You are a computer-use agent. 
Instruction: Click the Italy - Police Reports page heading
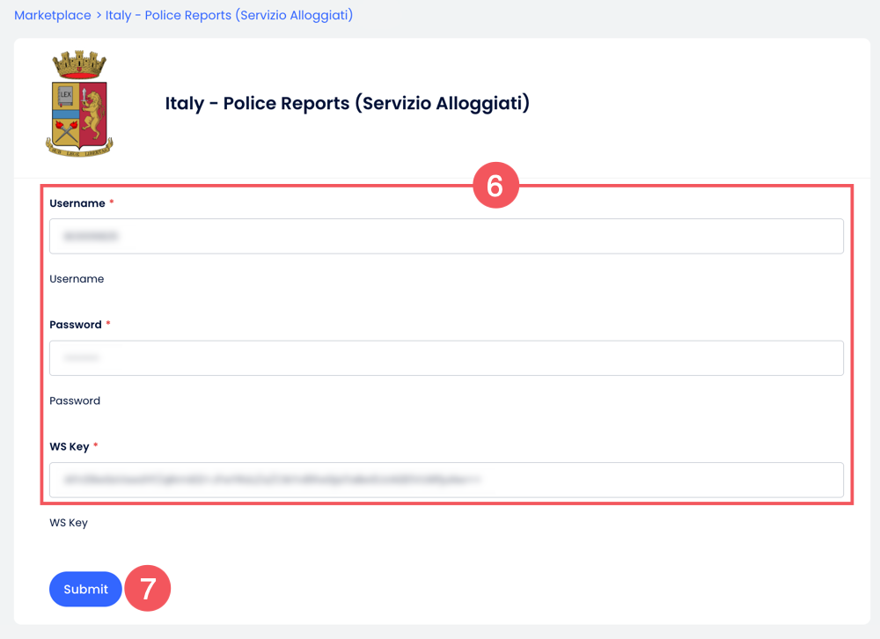coord(348,104)
